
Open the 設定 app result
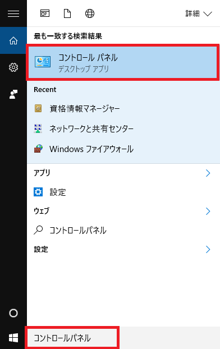pos(123,192)
